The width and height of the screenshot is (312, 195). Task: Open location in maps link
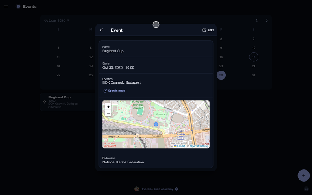click(x=114, y=91)
